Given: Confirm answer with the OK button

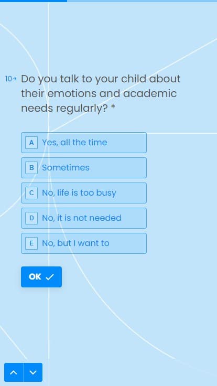Looking at the screenshot, I should (41, 277).
